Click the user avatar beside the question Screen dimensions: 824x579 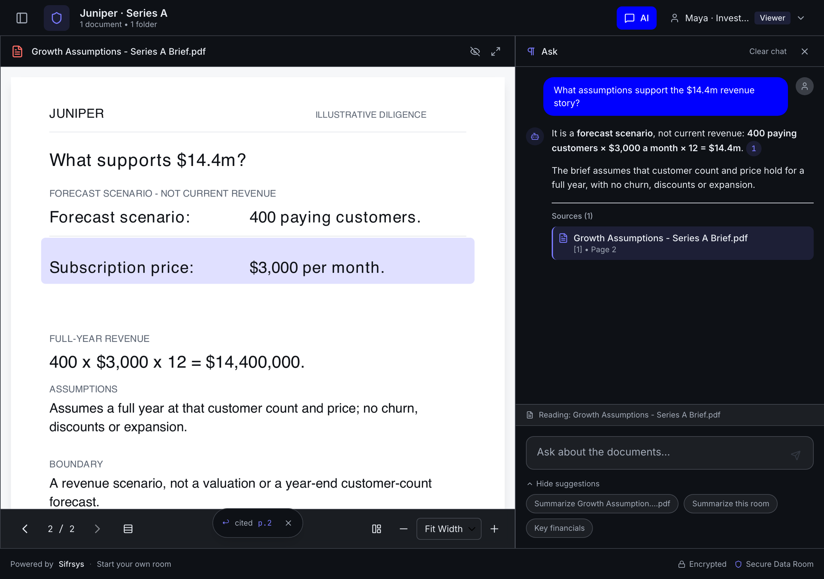[804, 86]
